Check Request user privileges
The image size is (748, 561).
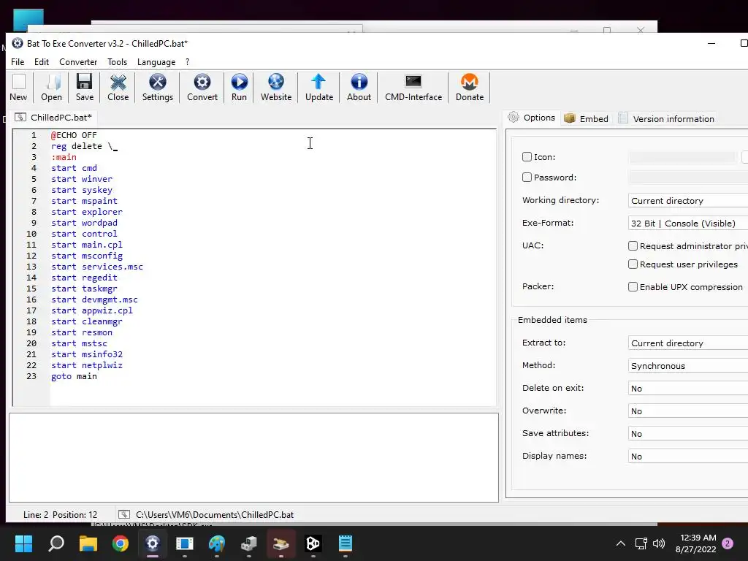(633, 264)
